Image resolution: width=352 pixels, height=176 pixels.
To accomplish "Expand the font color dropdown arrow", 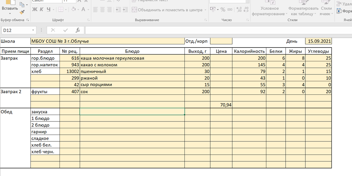I will [x=89, y=10].
